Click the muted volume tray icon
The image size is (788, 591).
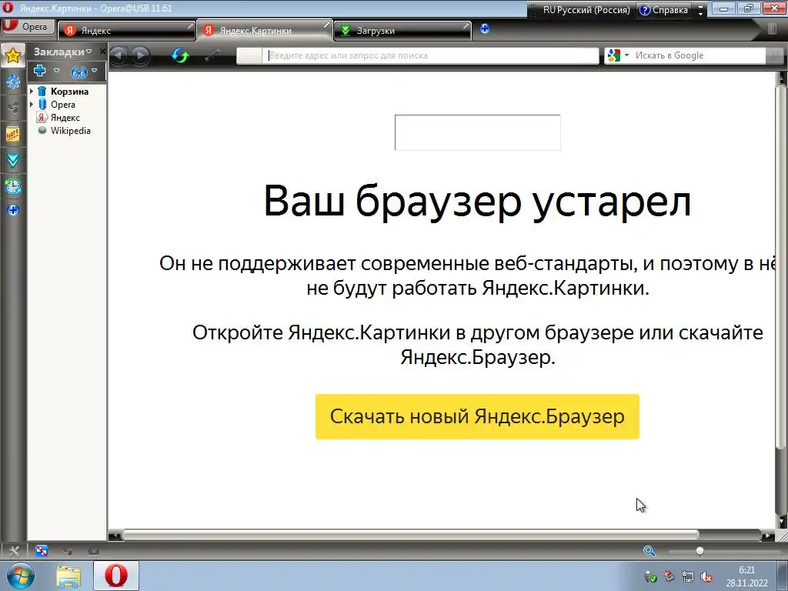(706, 577)
